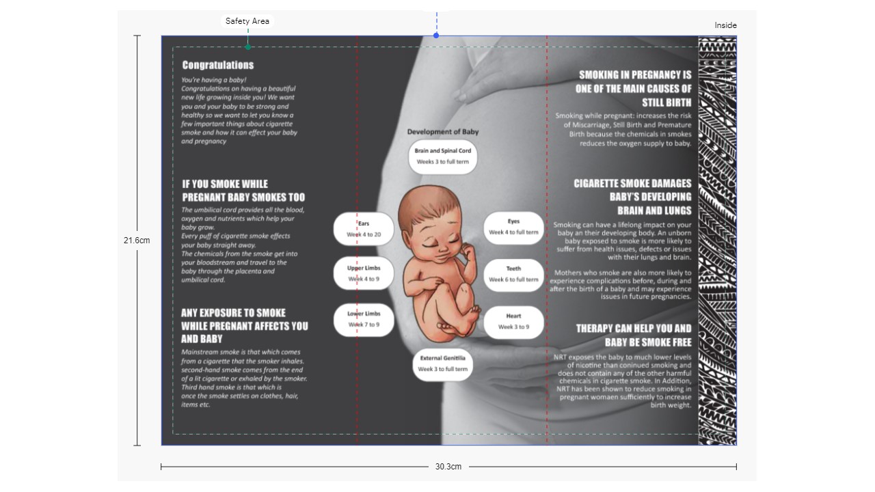Select the tribal pattern strip on right
Screen dimensions: 875x492
tap(717, 239)
